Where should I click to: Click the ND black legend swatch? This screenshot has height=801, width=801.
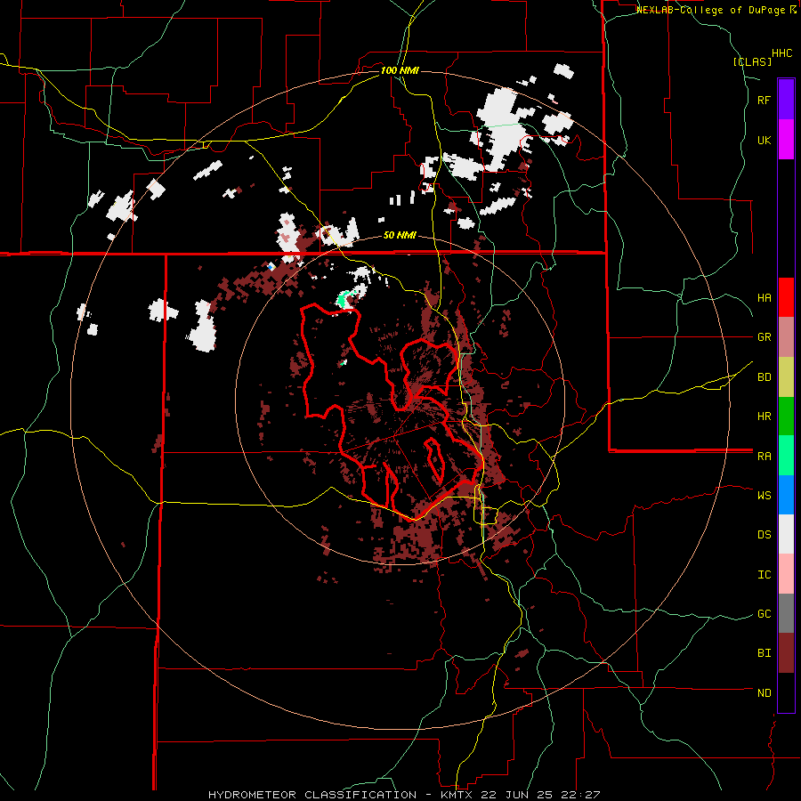(x=786, y=692)
